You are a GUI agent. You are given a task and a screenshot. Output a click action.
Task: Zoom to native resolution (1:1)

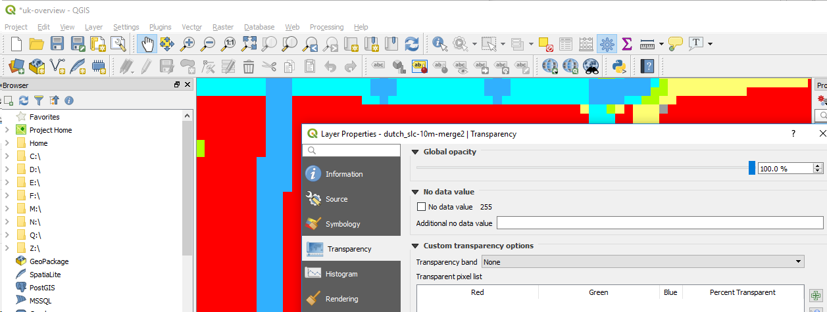229,44
